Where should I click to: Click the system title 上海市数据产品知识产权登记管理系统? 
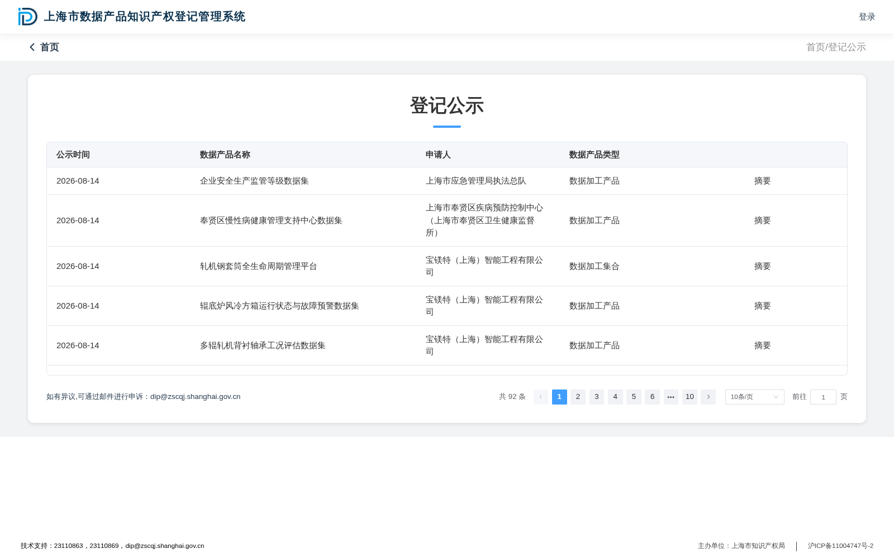pos(145,17)
